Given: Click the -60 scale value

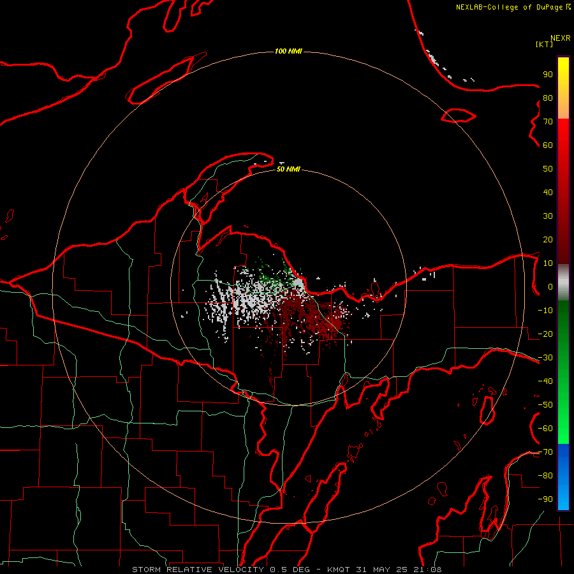Looking at the screenshot, I should coord(545,429).
